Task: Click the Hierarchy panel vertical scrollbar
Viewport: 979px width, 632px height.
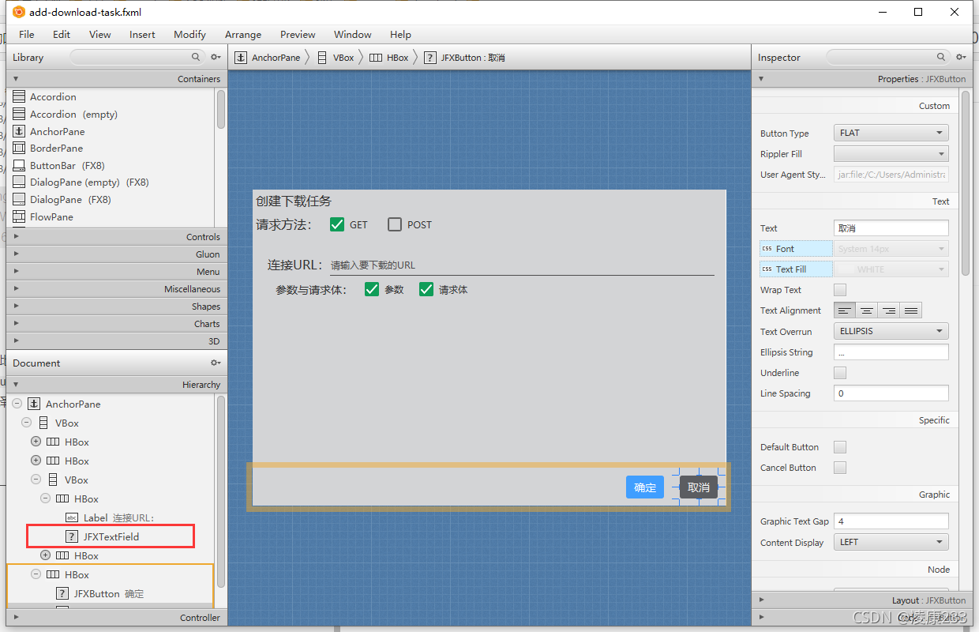Action: [x=221, y=490]
